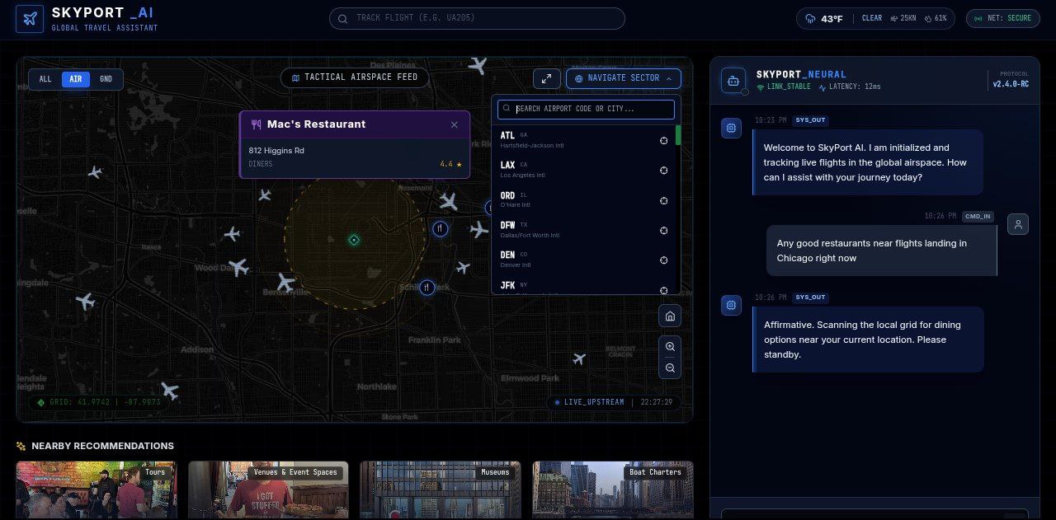Select the plane icon near Des Plaines
1056x520 pixels.
pyautogui.click(x=477, y=64)
